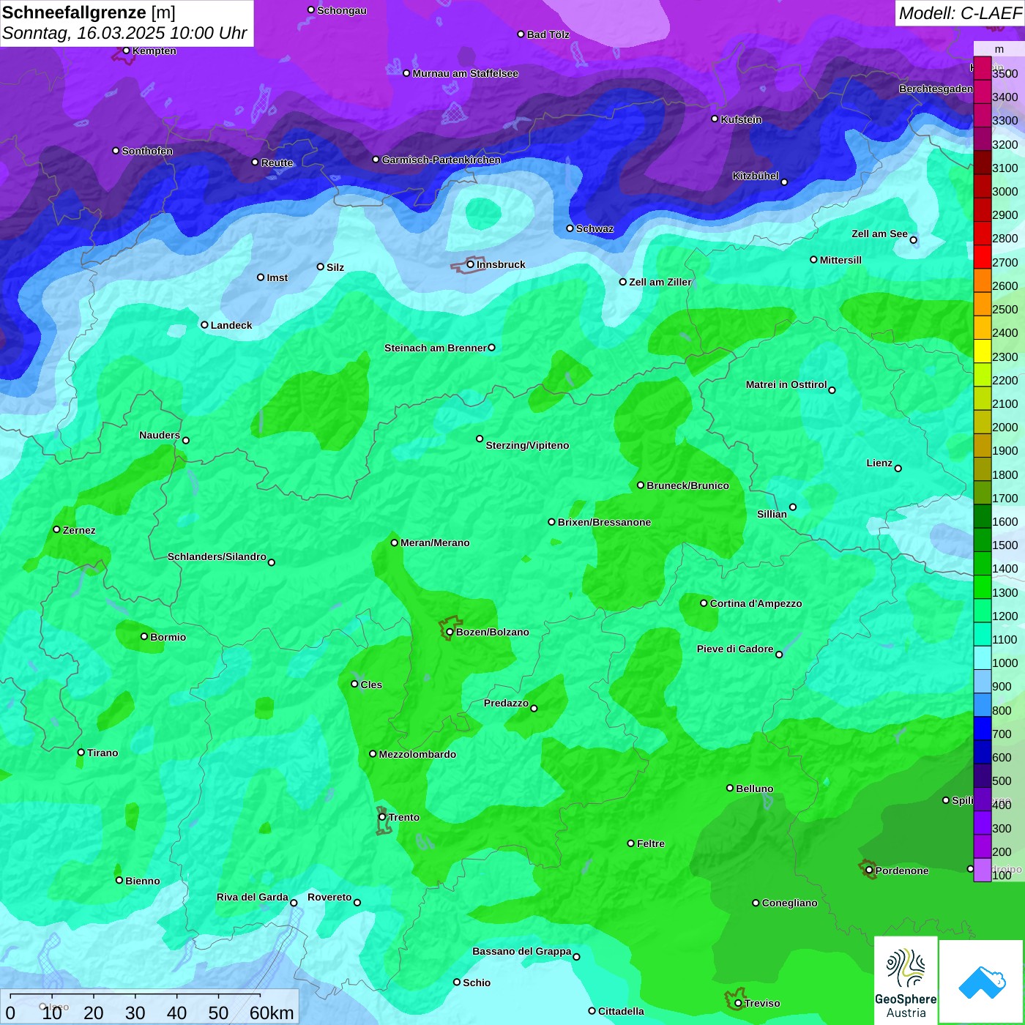Click the Cles label
This screenshot has width=1025, height=1025.
tap(371, 685)
